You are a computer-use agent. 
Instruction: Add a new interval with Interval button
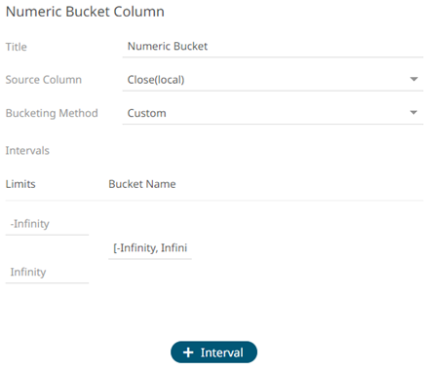click(x=213, y=352)
